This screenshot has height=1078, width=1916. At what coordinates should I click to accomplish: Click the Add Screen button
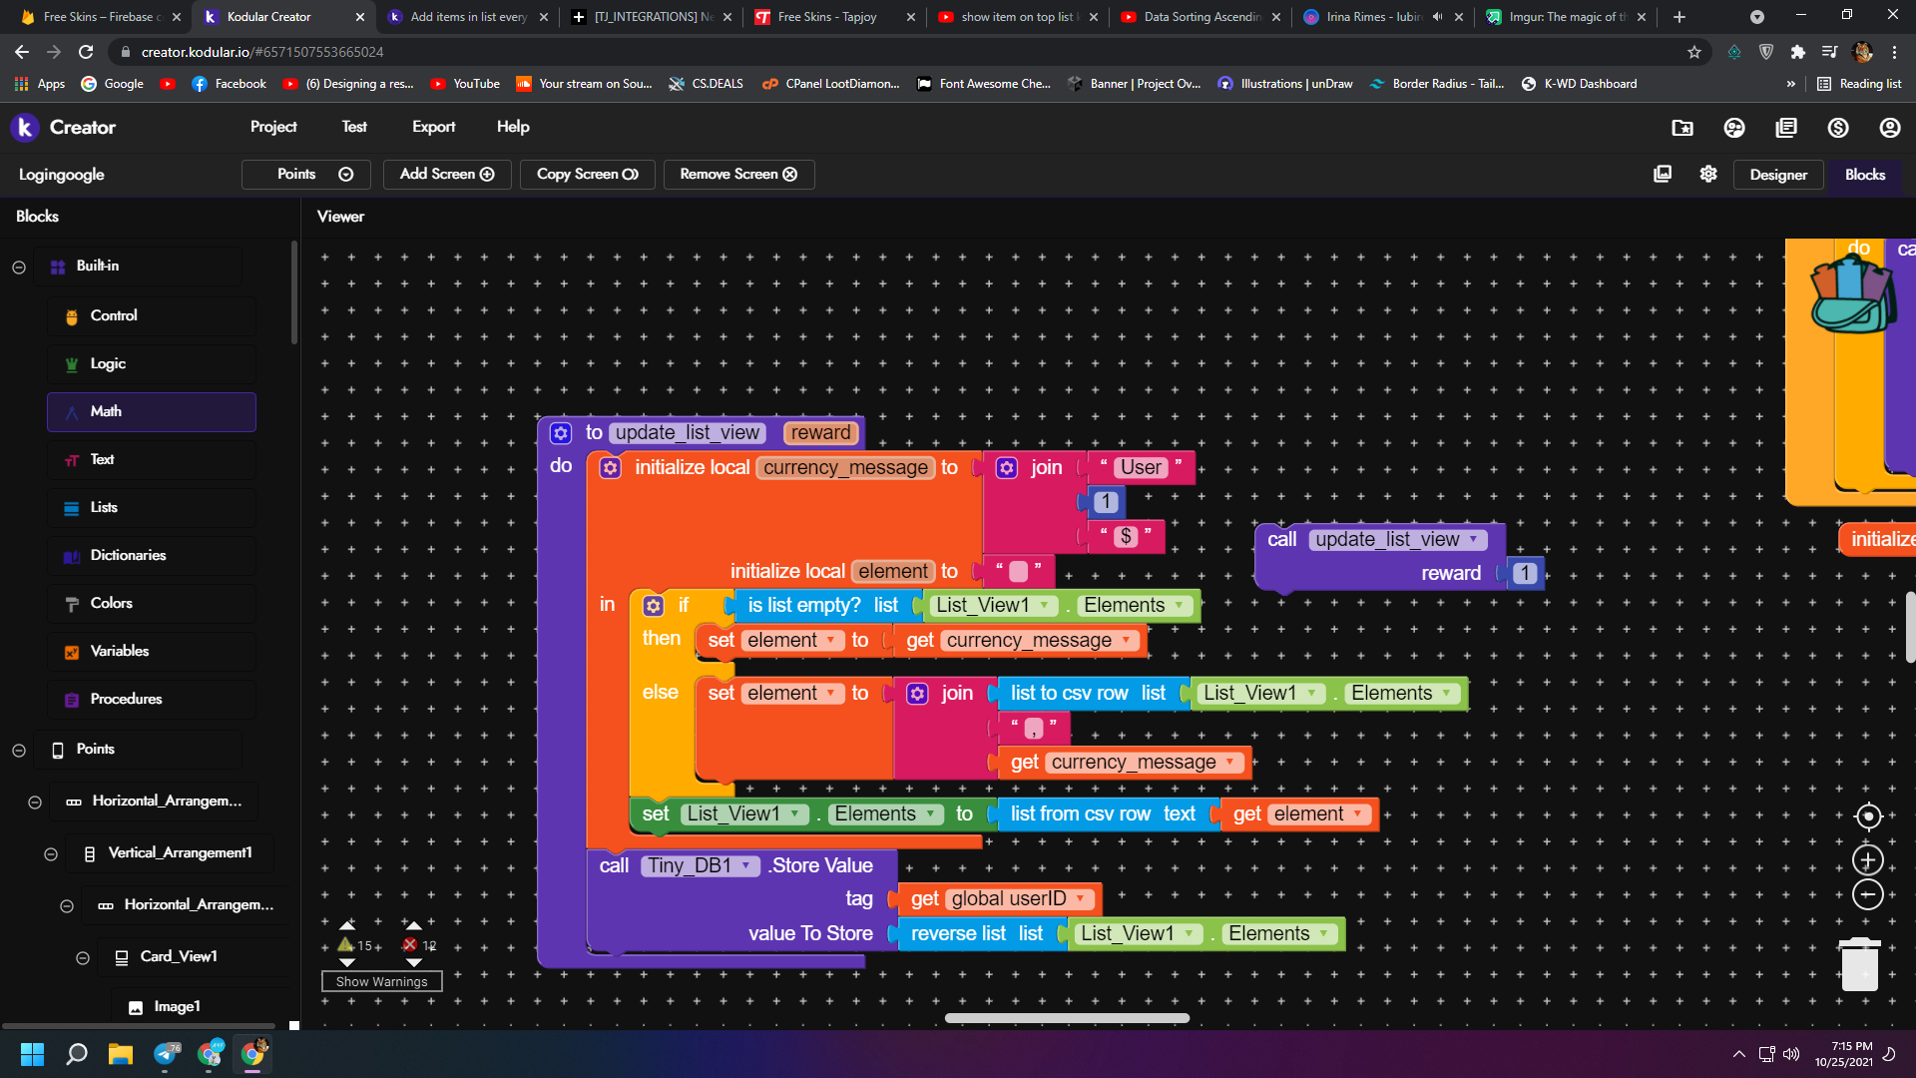coord(447,174)
